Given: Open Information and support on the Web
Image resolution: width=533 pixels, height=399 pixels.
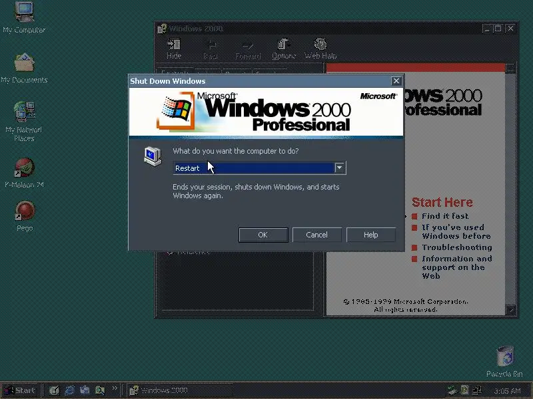Looking at the screenshot, I should [457, 267].
